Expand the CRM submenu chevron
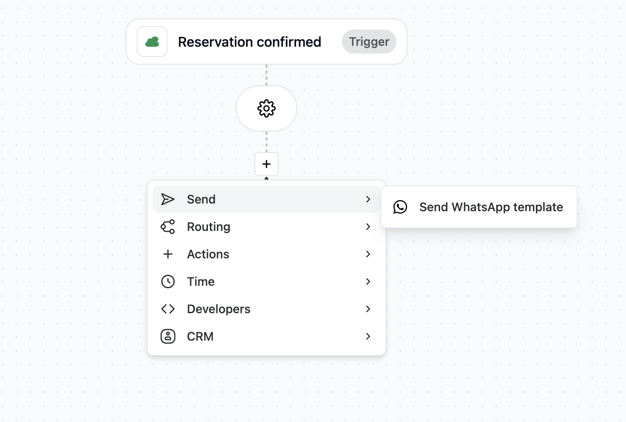The height and width of the screenshot is (422, 626). pyautogui.click(x=368, y=336)
